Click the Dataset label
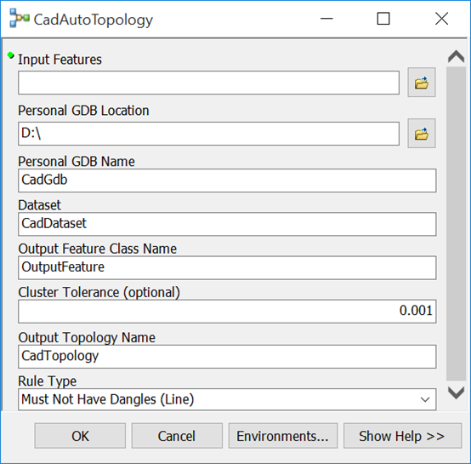This screenshot has width=471, height=464. pos(39,205)
